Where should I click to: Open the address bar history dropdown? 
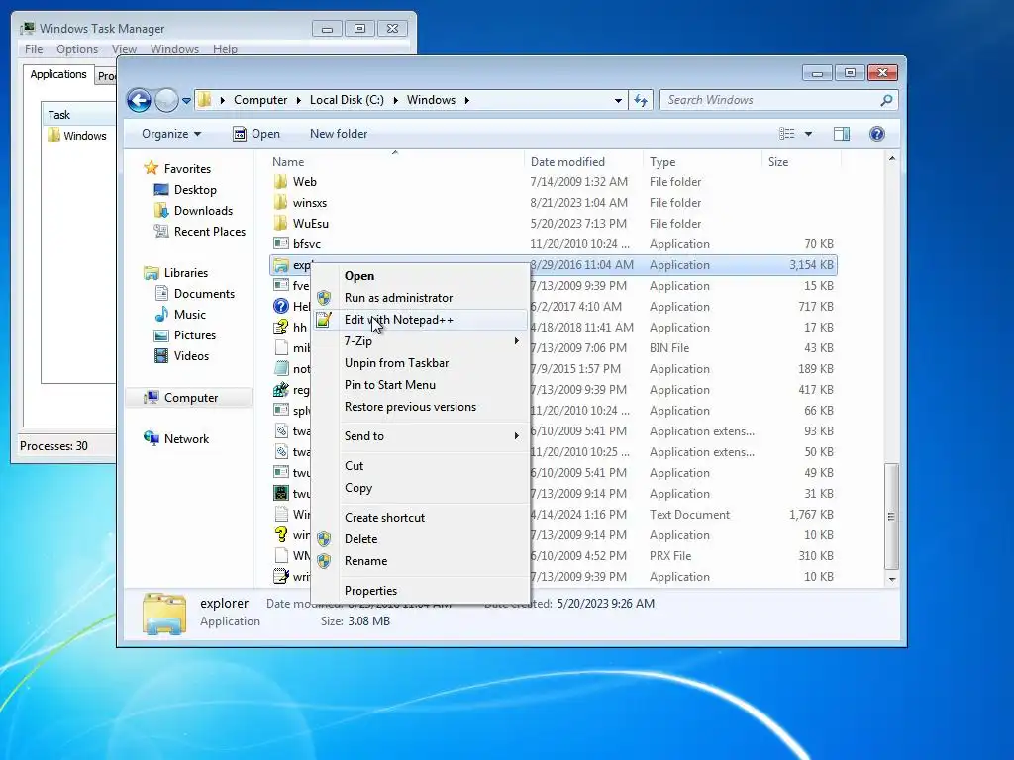pos(618,100)
